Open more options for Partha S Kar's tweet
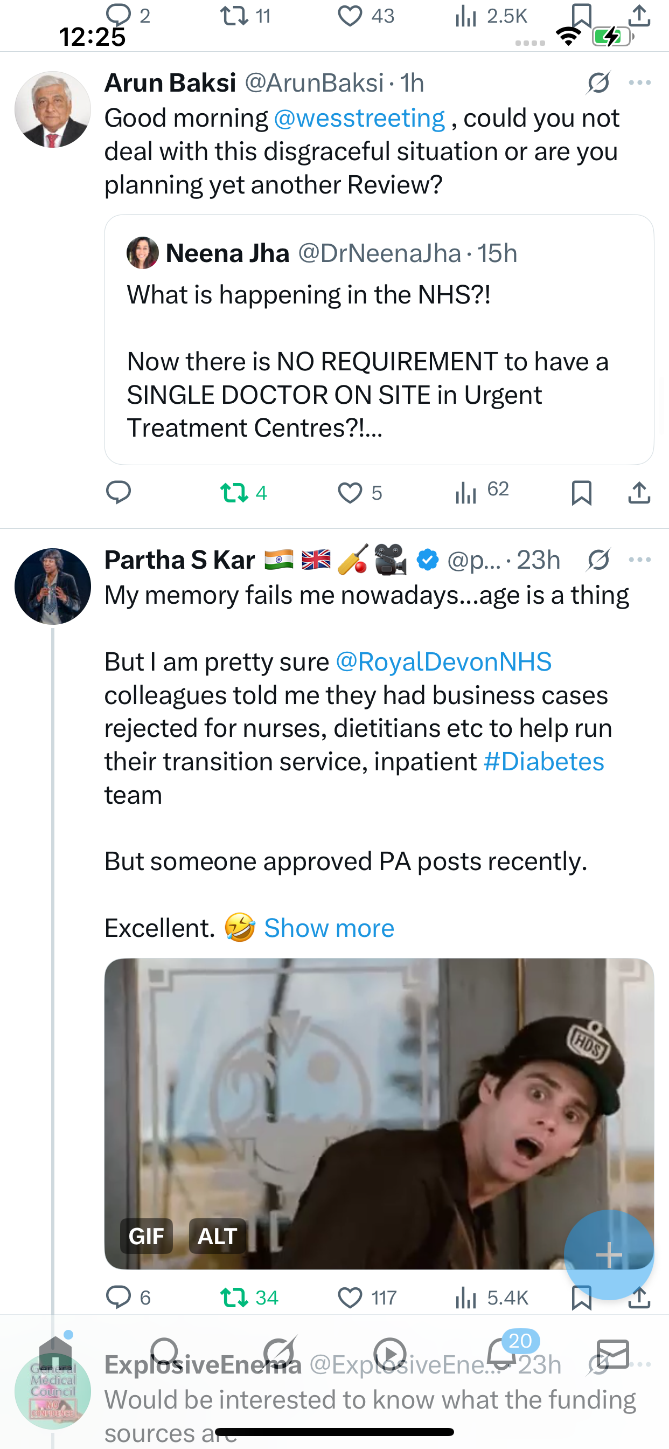Screen dimensions: 669x1449 coord(640,560)
